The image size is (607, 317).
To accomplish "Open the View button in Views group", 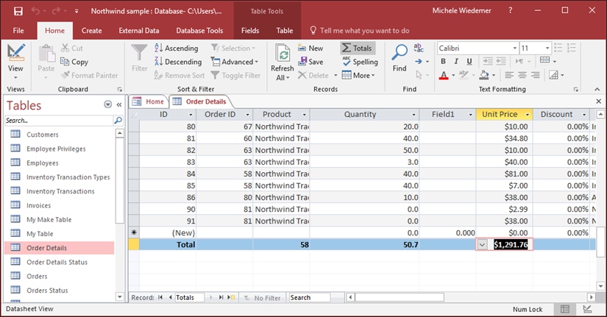I will point(15,61).
